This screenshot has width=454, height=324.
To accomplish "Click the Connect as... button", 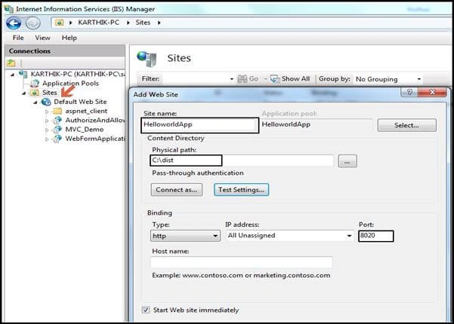I will pos(176,190).
